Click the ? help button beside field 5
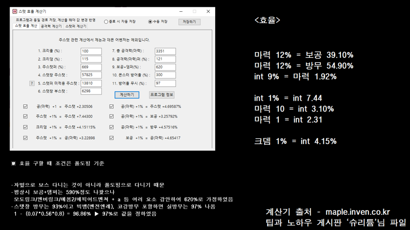Image resolution: width=410 pixels, height=230 pixels. coord(32,83)
